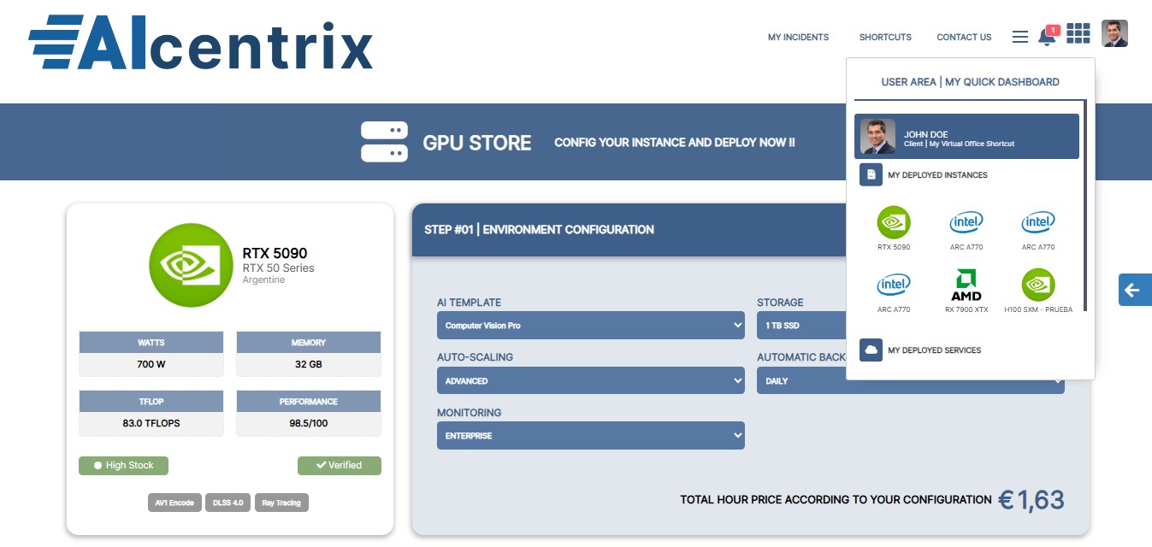Open the apps grid icon

click(1078, 33)
